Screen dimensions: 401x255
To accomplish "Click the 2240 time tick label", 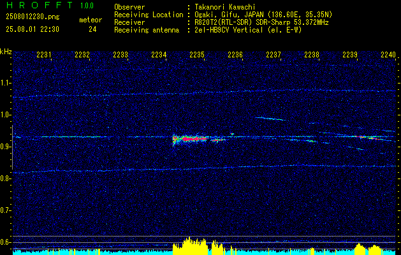I will point(388,54).
